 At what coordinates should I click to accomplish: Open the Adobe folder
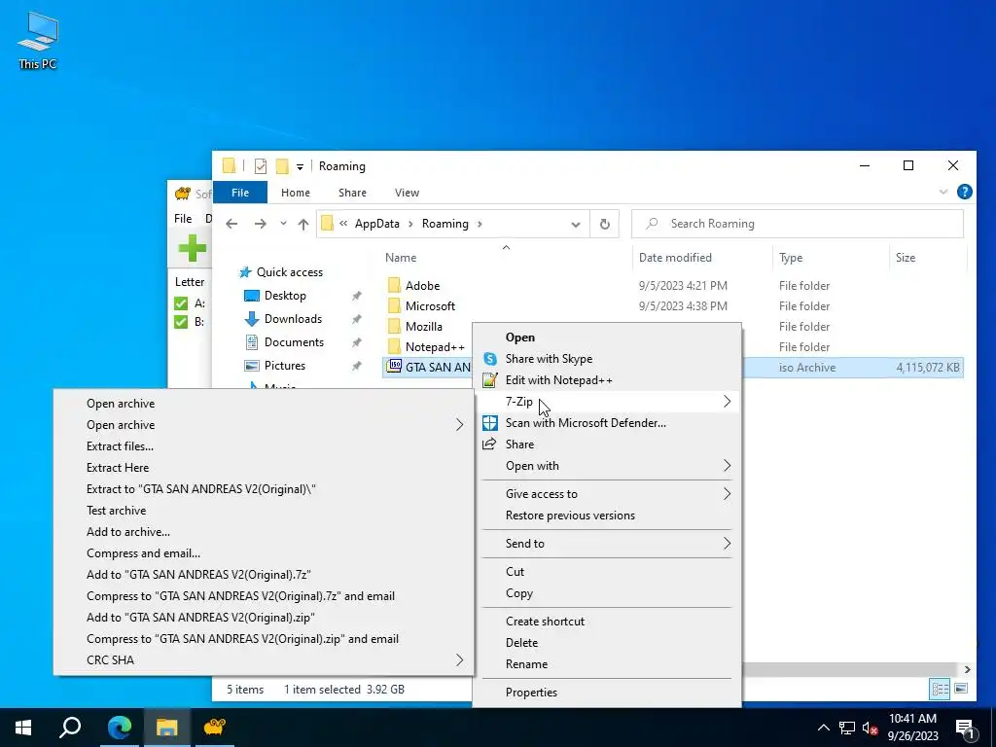click(422, 286)
